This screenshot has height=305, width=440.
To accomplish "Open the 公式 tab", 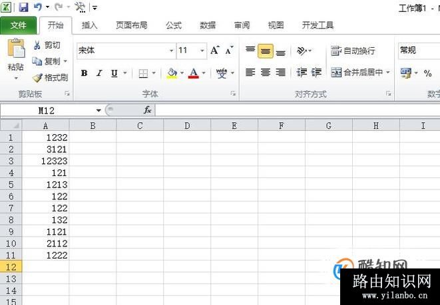I will pyautogui.click(x=174, y=25).
